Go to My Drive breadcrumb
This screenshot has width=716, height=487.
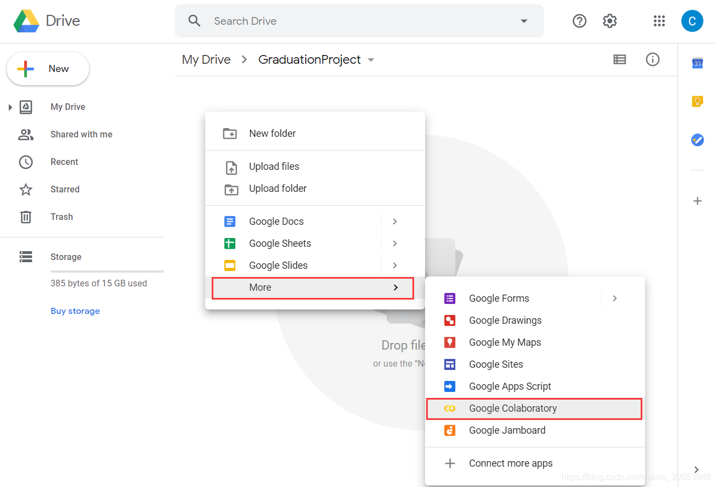coord(206,59)
